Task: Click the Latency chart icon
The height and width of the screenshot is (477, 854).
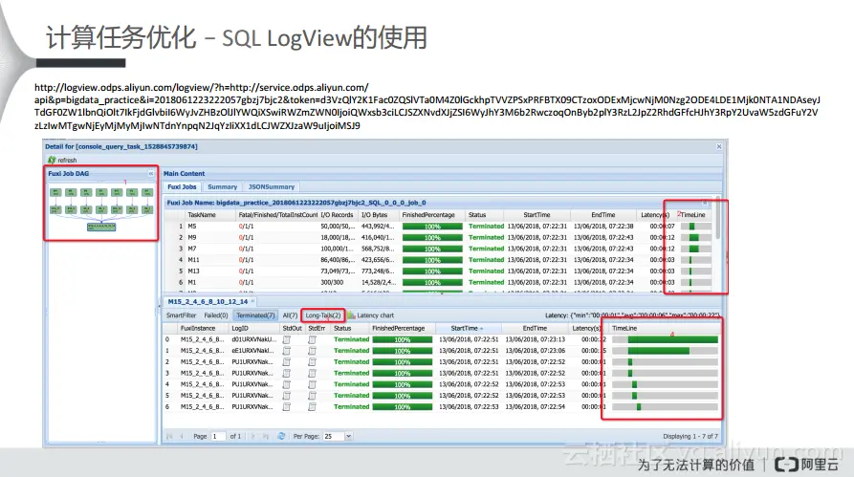Action: coord(351,315)
